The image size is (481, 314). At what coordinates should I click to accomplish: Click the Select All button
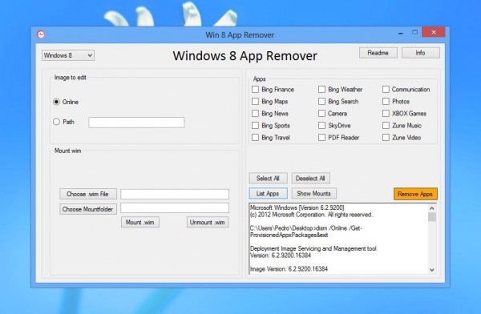pyautogui.click(x=268, y=178)
